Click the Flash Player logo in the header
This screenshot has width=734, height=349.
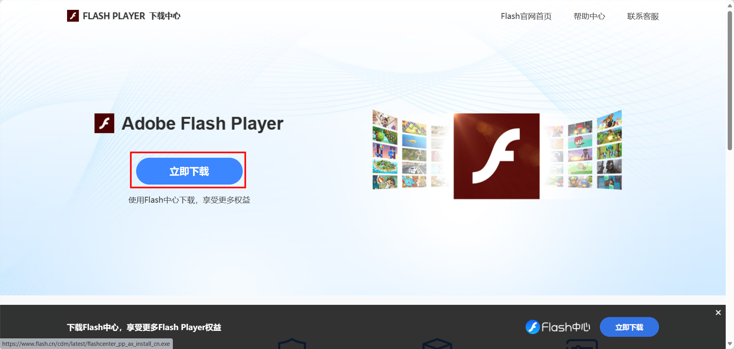(73, 16)
